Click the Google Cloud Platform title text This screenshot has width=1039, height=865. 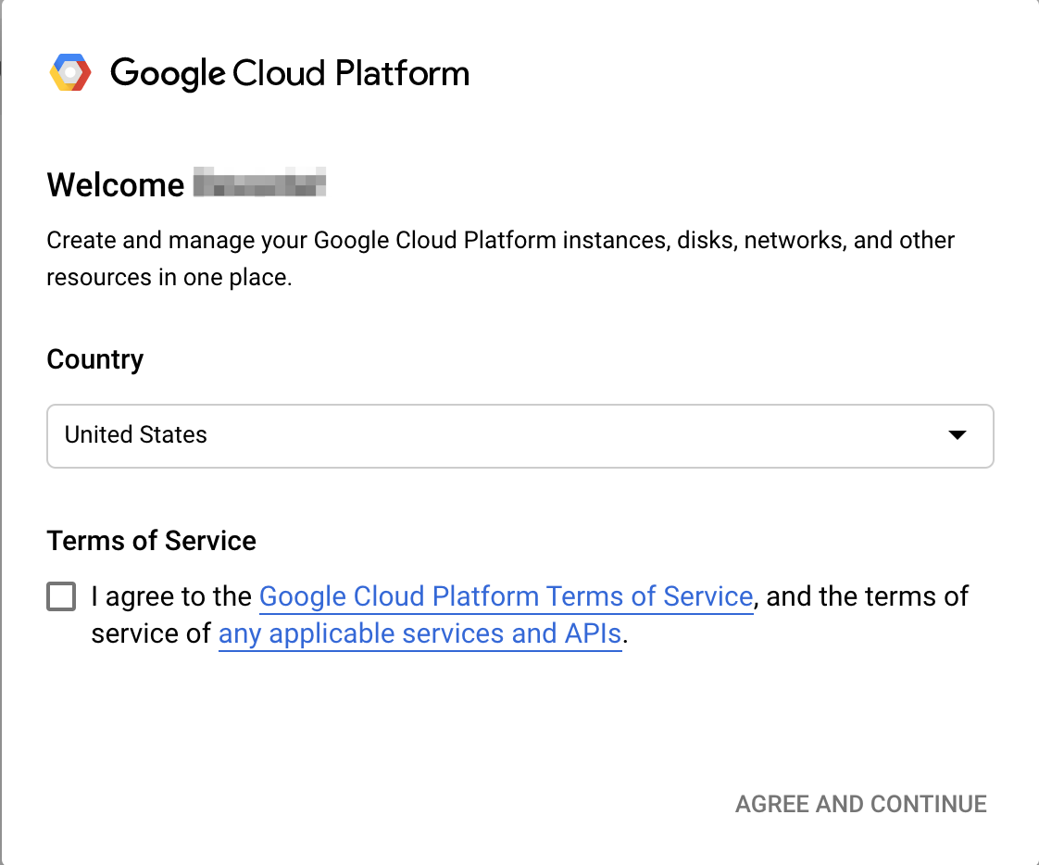pyautogui.click(x=290, y=73)
